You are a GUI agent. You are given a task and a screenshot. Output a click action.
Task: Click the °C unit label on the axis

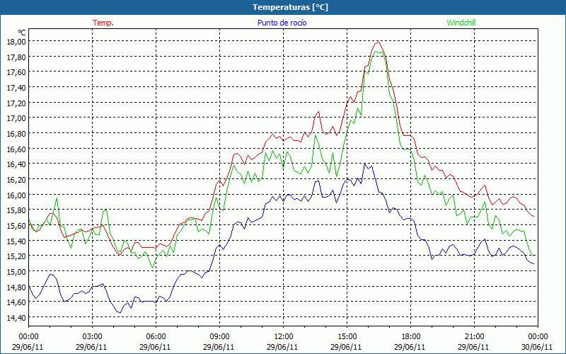[22, 33]
